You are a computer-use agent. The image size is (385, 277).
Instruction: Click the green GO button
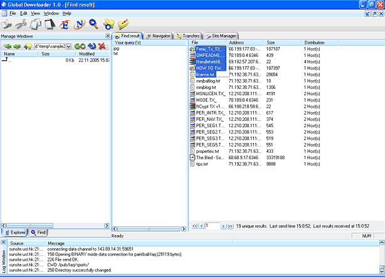pos(80,46)
